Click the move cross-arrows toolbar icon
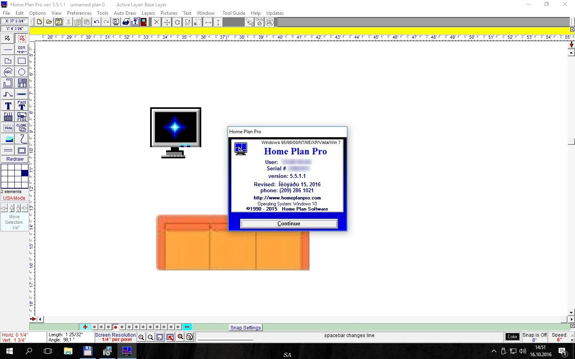Image resolution: width=575 pixels, height=359 pixels. coord(167,22)
